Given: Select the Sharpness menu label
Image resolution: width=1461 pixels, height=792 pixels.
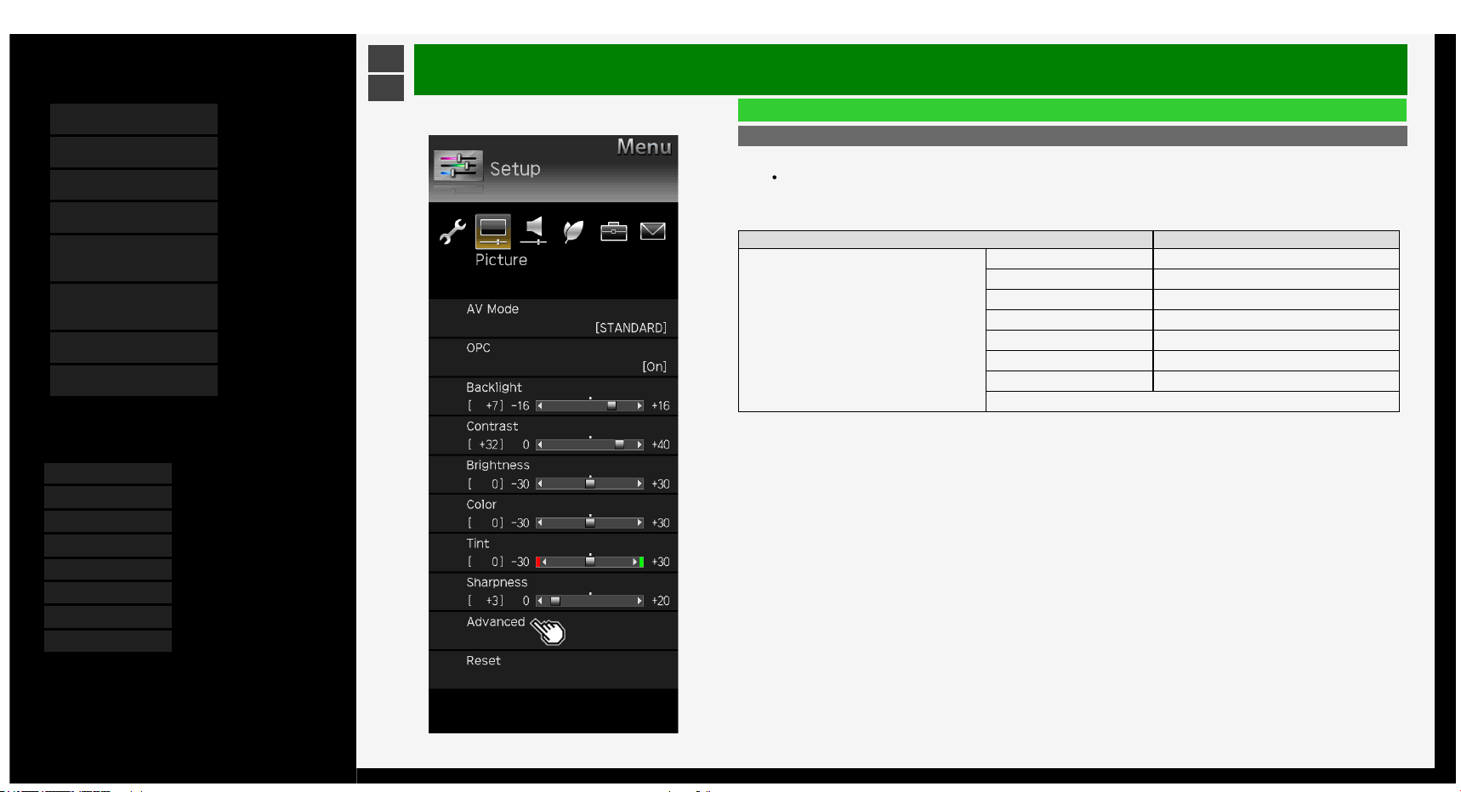Looking at the screenshot, I should click(x=497, y=583).
